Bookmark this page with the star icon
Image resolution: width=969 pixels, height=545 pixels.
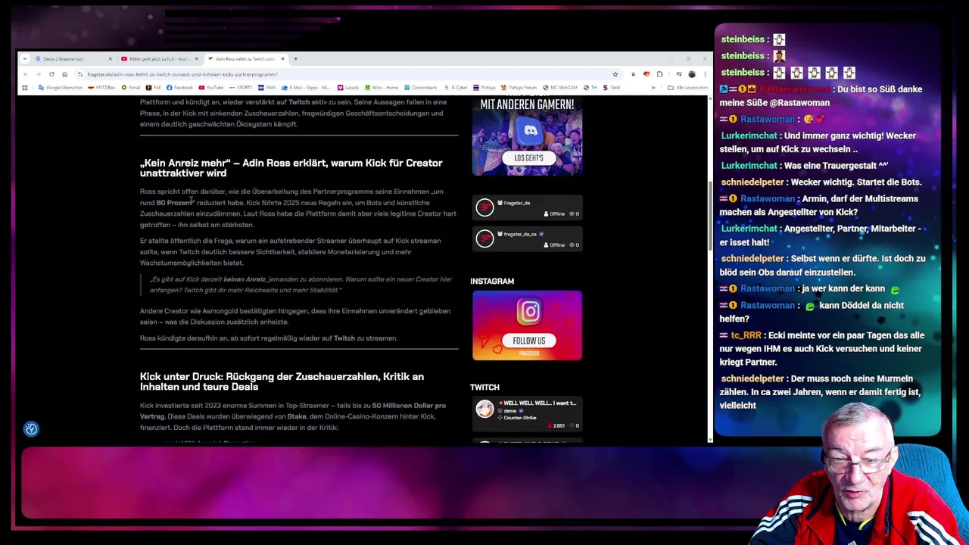click(615, 74)
